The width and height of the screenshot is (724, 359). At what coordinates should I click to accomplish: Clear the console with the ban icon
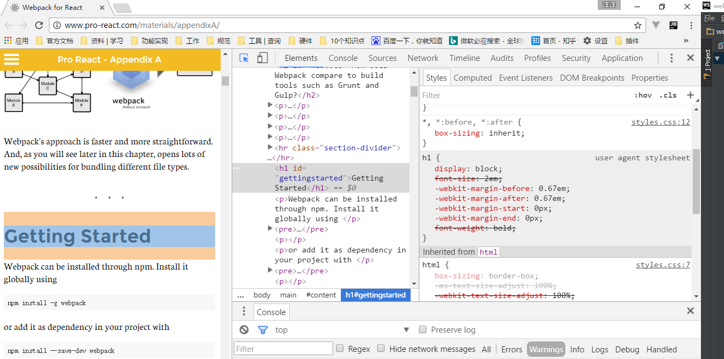click(x=244, y=330)
